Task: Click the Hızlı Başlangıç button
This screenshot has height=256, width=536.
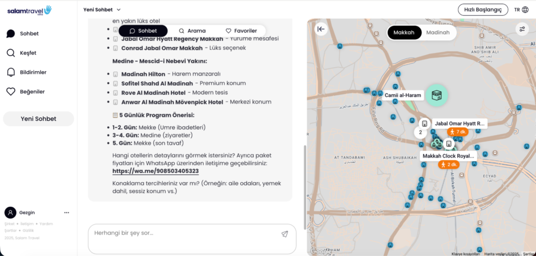Action: tap(482, 9)
